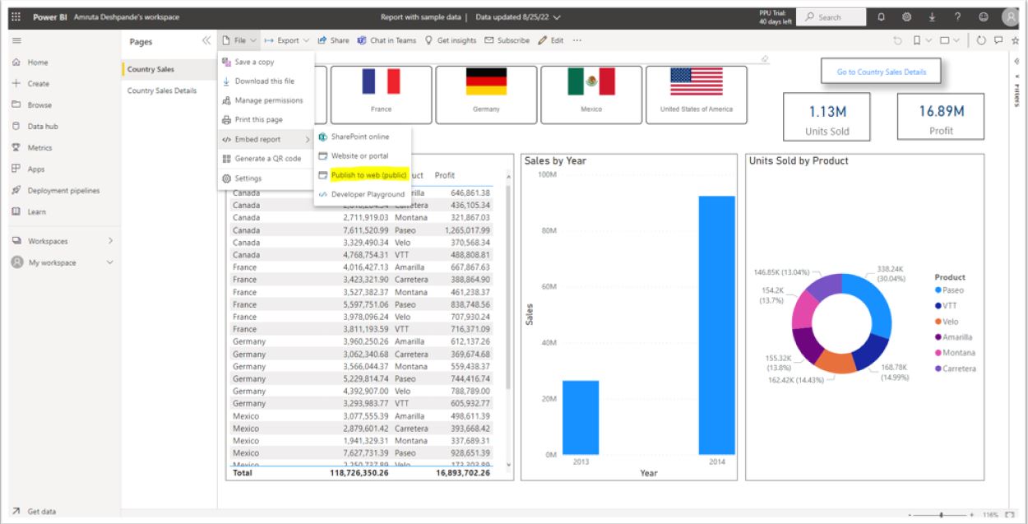Screen dimensions: 1028x524
Task: Clear selections with the eraser icon
Action: (766, 59)
